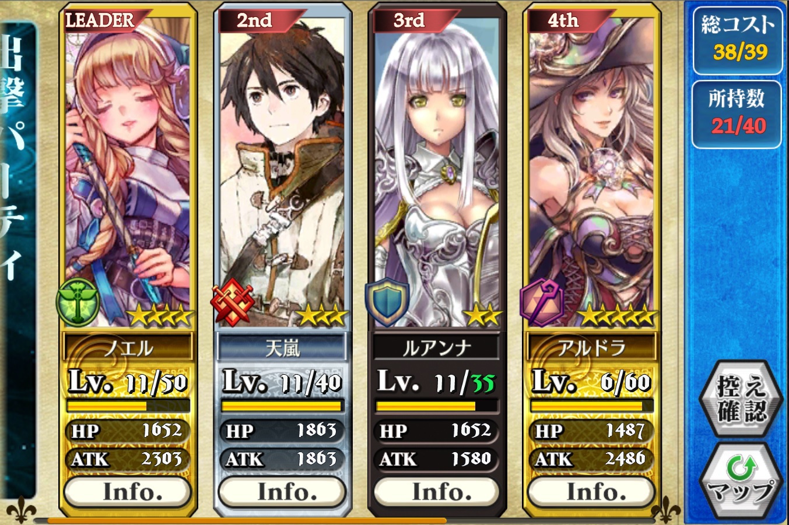
Task: Open the 控え確認 reserve check button
Action: click(741, 398)
